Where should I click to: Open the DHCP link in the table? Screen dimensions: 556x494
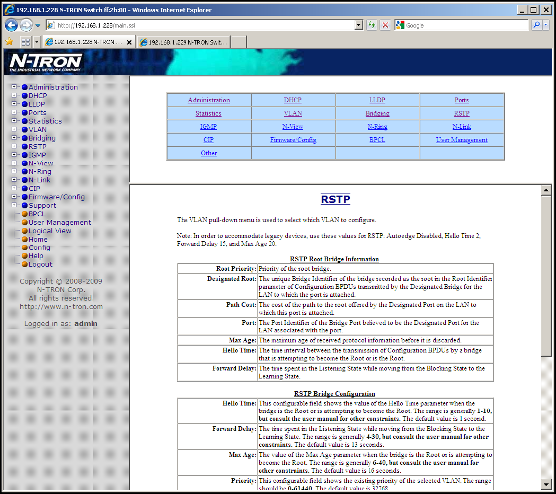[293, 100]
